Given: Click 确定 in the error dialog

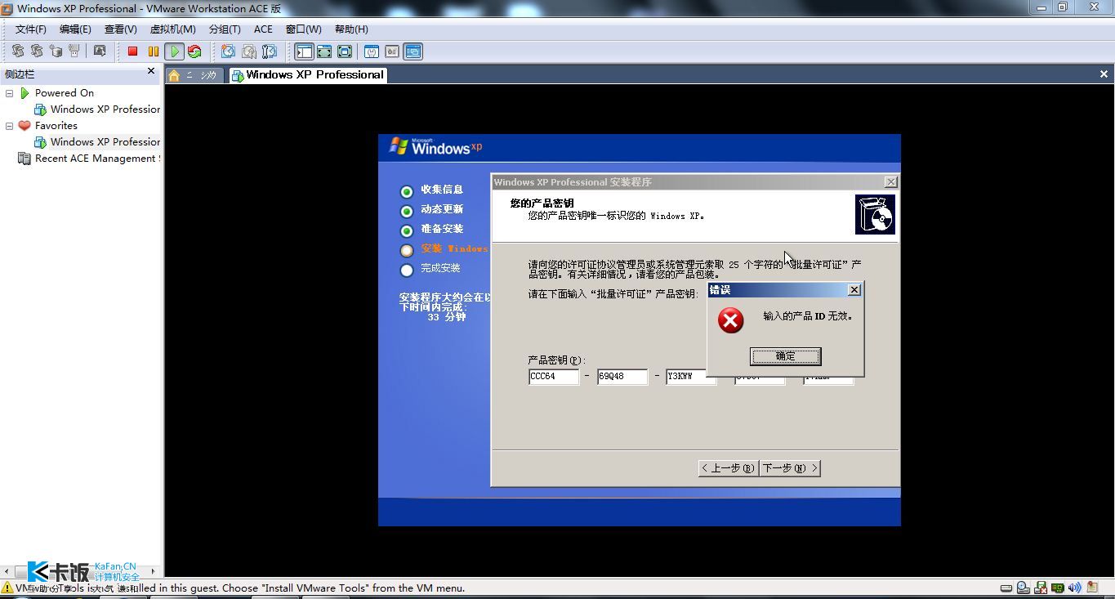Looking at the screenshot, I should 785,356.
